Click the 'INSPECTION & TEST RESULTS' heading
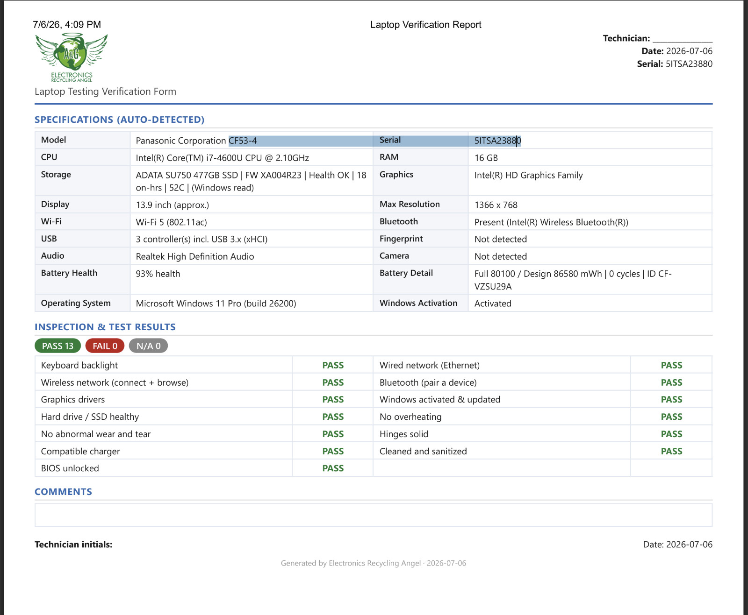Screen dimensions: 748x615 tap(105, 327)
